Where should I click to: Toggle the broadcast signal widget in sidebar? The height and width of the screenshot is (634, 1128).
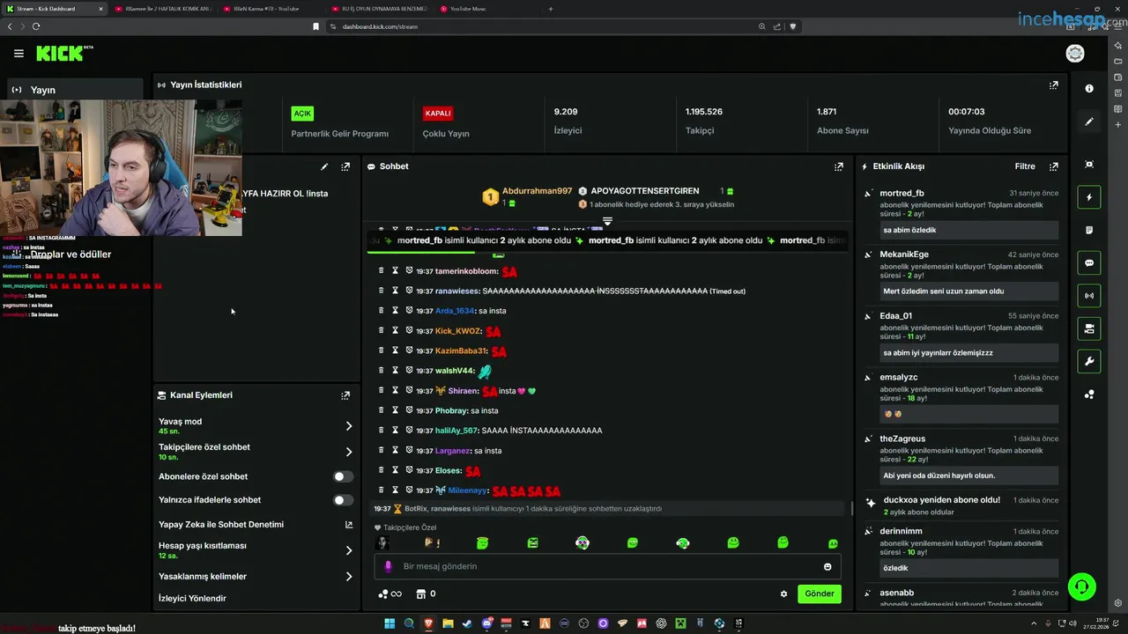tap(1089, 296)
